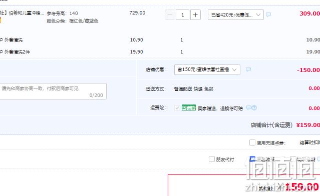Click the -150.00 store discount amount
The width and height of the screenshot is (320, 196).
click(x=308, y=70)
